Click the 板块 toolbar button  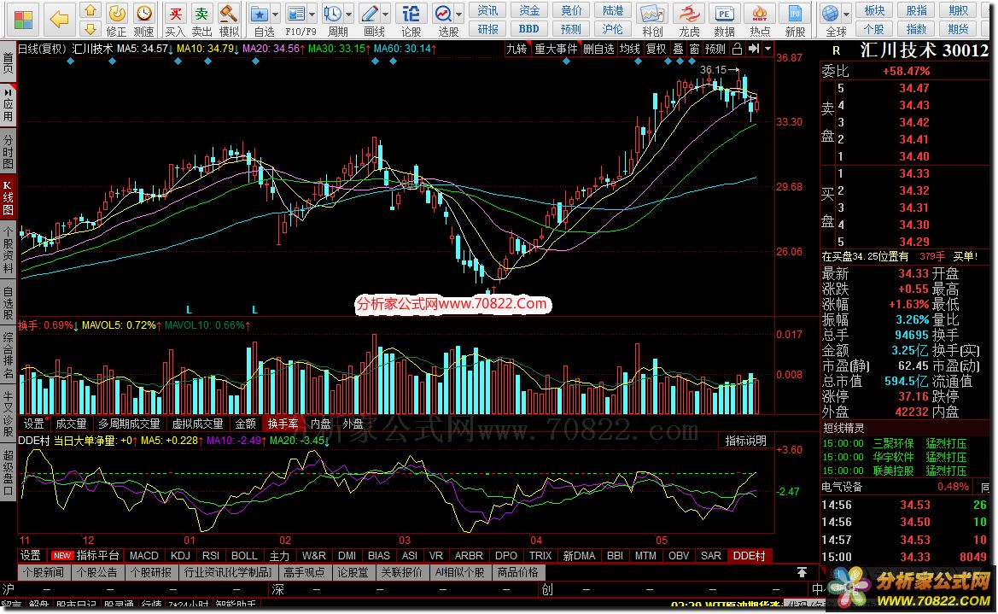click(x=874, y=10)
